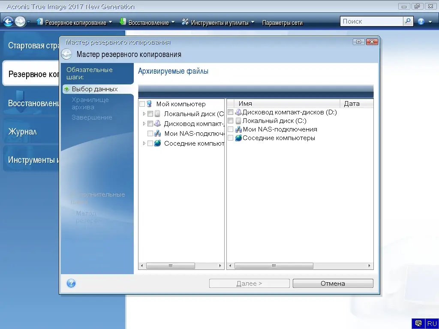Sort list by Имя column header
Viewport: 439px width, 329px height.
point(286,104)
